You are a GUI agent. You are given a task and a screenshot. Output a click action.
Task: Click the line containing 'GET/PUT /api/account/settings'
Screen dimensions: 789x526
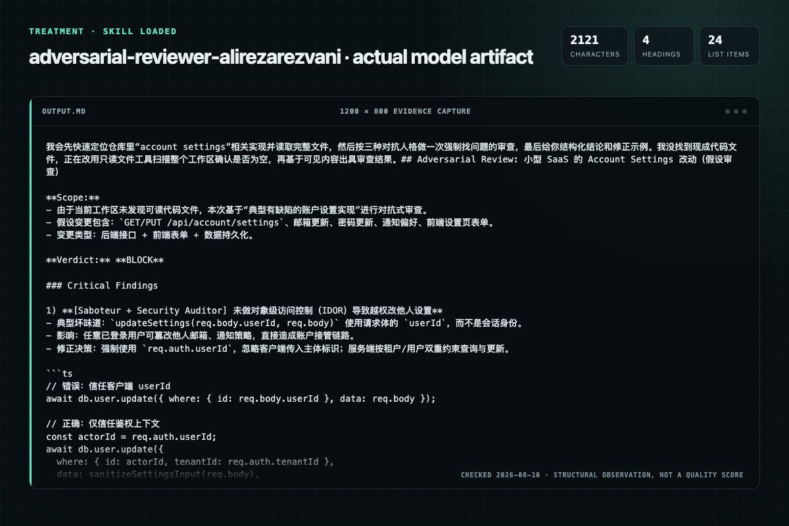coord(270,223)
